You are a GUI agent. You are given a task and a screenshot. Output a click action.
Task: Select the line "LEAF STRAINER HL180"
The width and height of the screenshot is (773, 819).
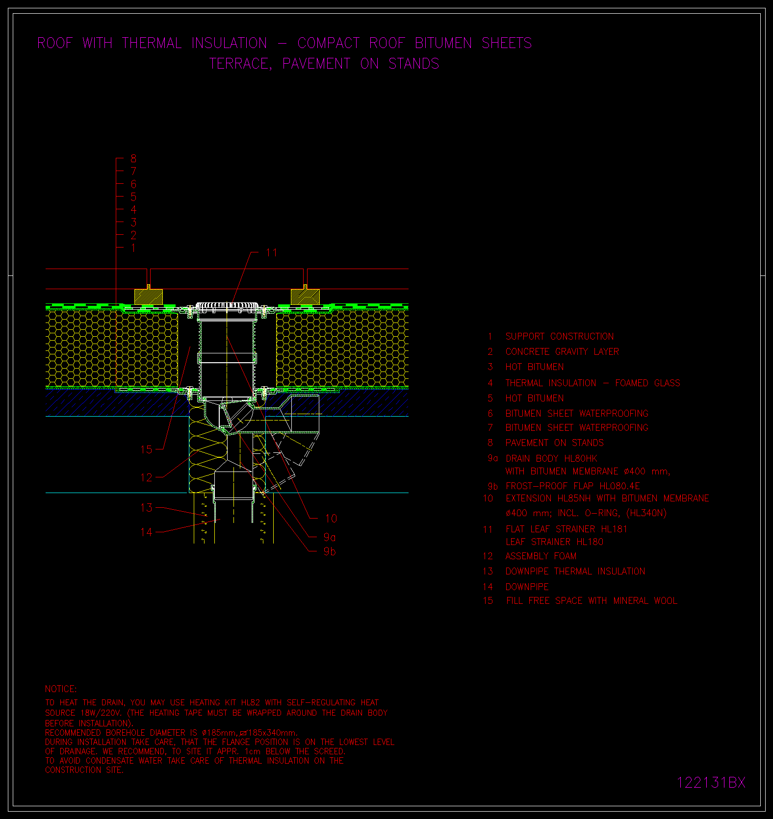pos(555,542)
